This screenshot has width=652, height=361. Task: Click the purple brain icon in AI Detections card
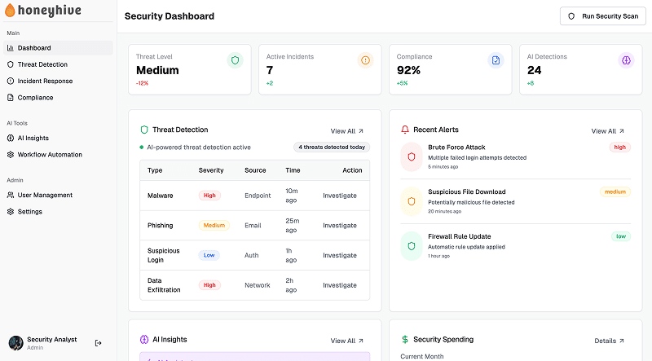point(626,60)
